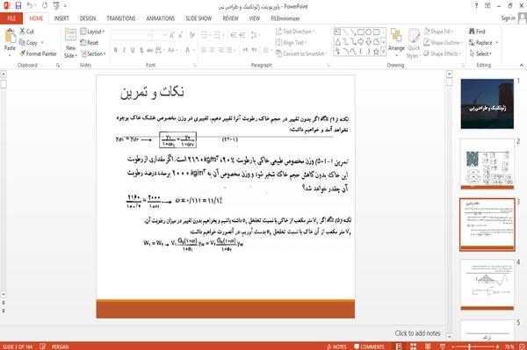
Task: Open the PowerPoint Help question mark
Action: (x=476, y=6)
